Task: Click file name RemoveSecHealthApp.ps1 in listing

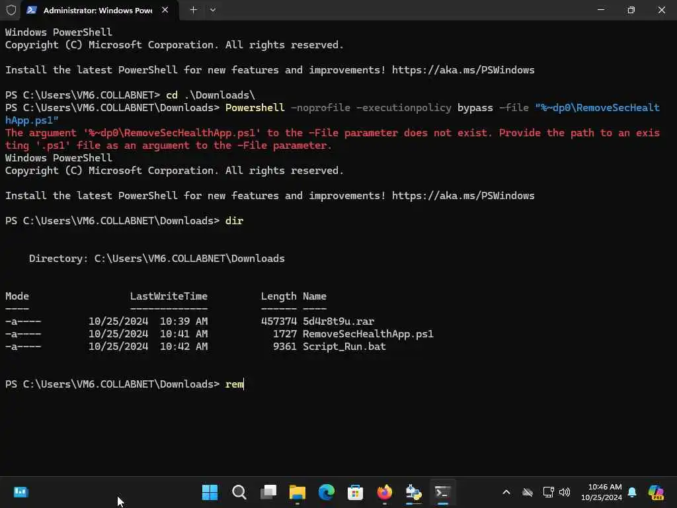Action: pyautogui.click(x=368, y=334)
